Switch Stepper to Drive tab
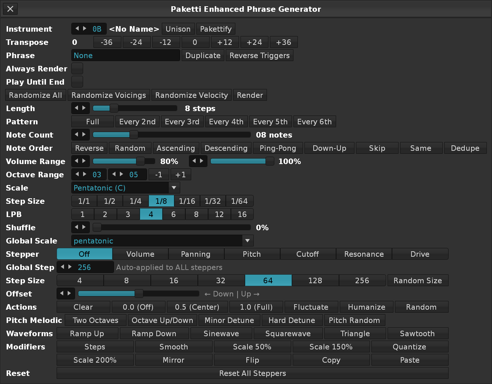Image resolution: width=492 pixels, height=384 pixels. 420,254
